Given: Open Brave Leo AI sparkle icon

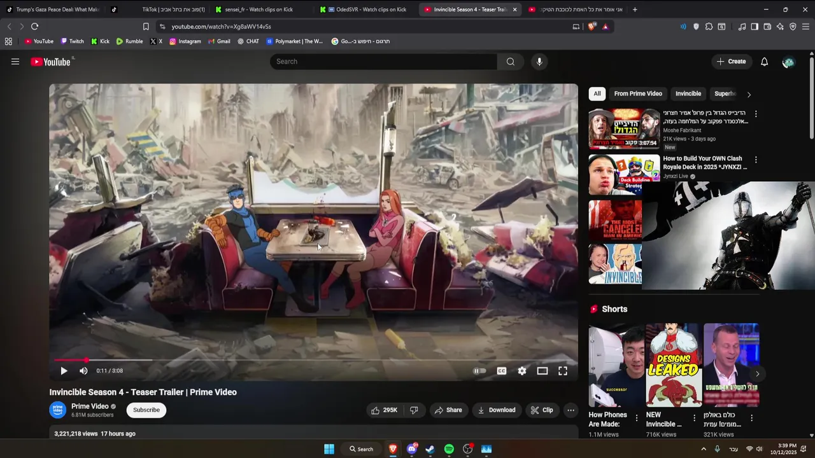Looking at the screenshot, I should click(x=780, y=27).
